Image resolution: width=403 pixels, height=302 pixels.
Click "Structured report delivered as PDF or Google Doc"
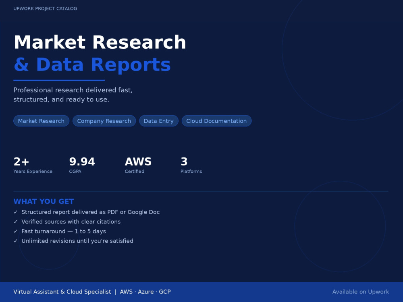tap(90, 212)
